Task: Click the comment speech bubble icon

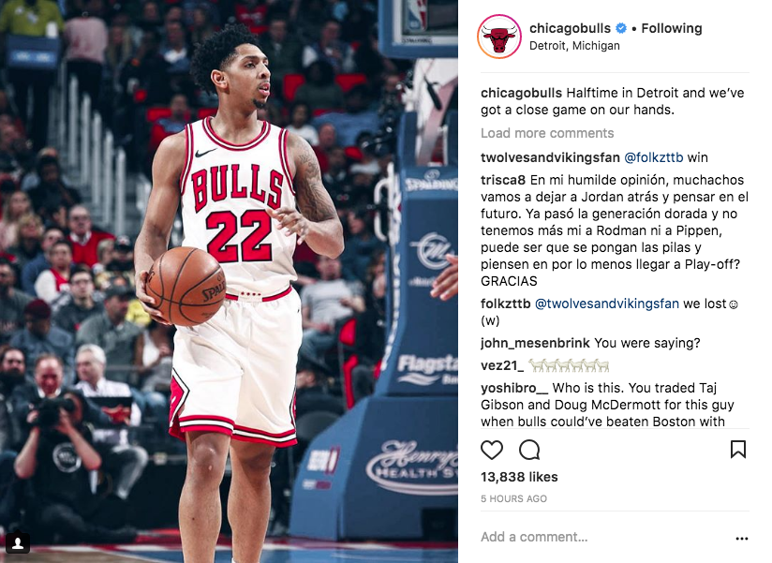Action: (x=529, y=450)
